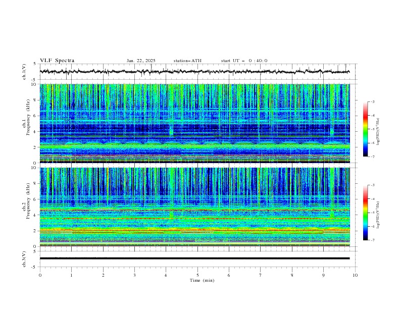Click time axis tick label "9"
The width and height of the screenshot is (400, 309).
(323, 275)
